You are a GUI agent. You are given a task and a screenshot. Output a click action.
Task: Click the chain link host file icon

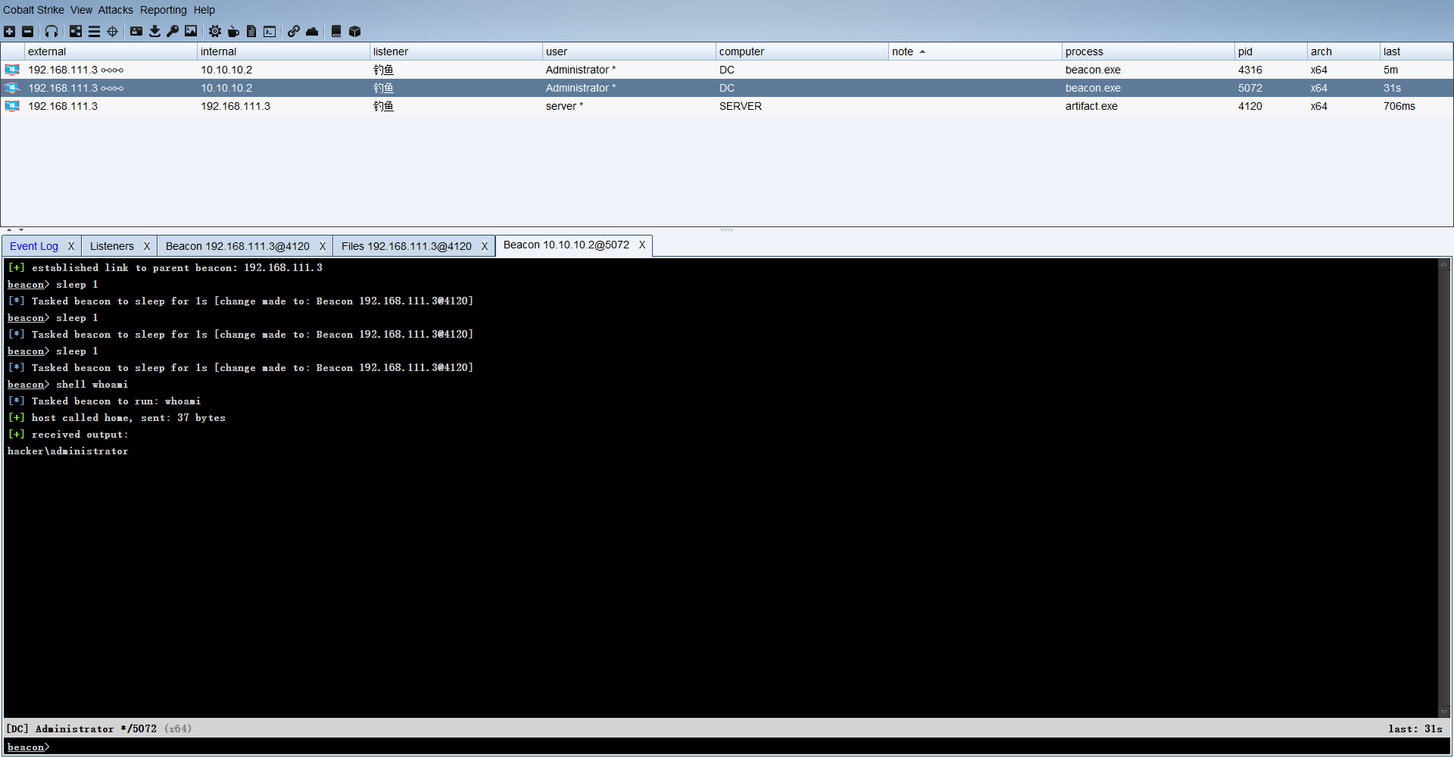294,31
